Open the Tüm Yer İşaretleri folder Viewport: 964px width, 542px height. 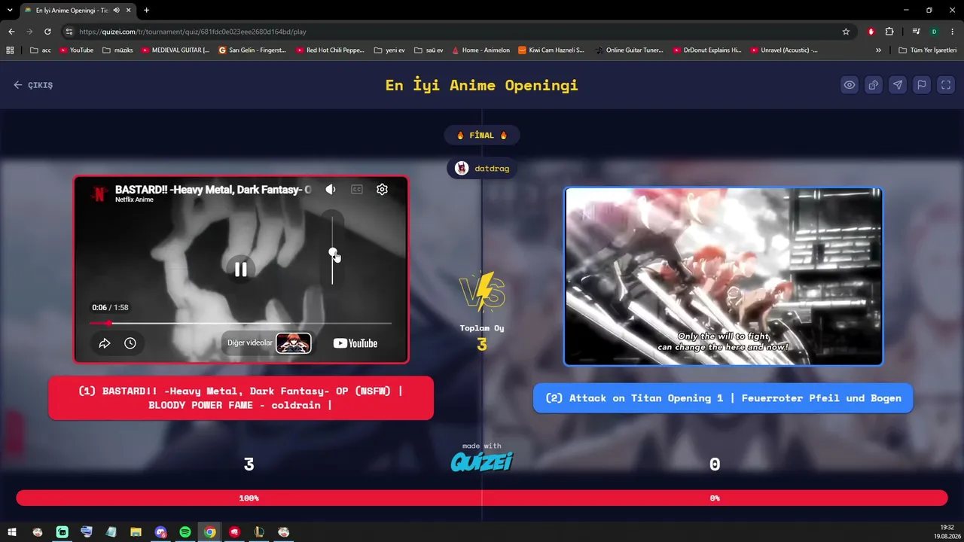tap(928, 50)
